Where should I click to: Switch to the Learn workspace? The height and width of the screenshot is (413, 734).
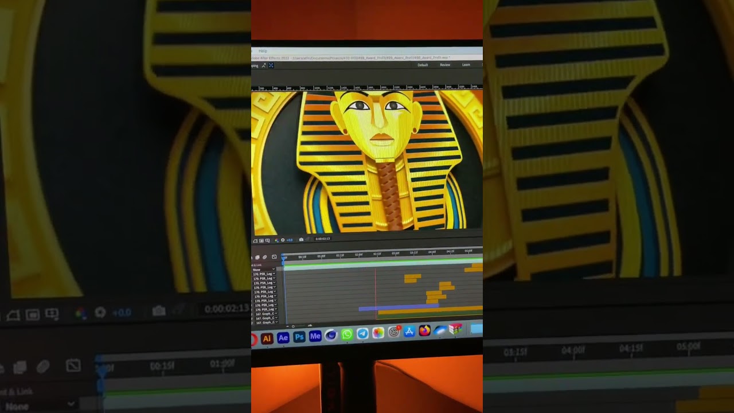coord(466,65)
